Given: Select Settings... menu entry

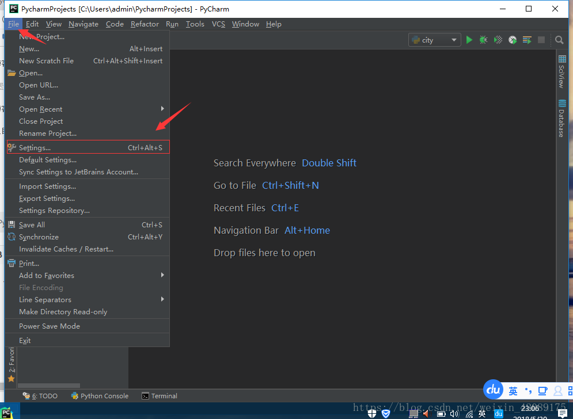Looking at the screenshot, I should (x=88, y=147).
